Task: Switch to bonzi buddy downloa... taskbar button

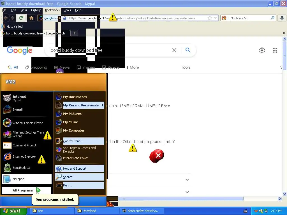Action: pos(141,211)
